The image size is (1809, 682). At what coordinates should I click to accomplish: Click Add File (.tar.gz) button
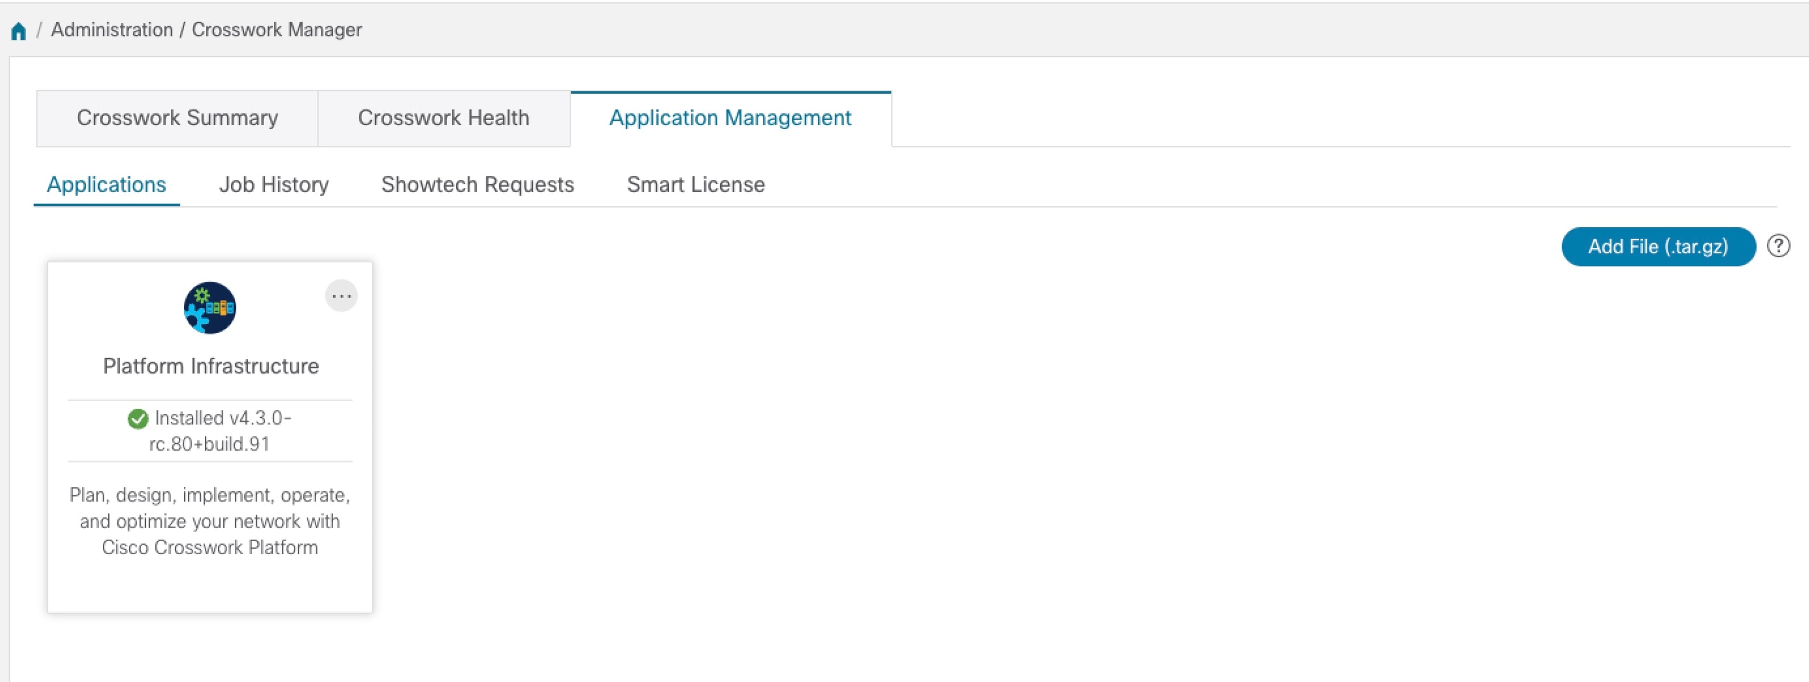[1659, 246]
